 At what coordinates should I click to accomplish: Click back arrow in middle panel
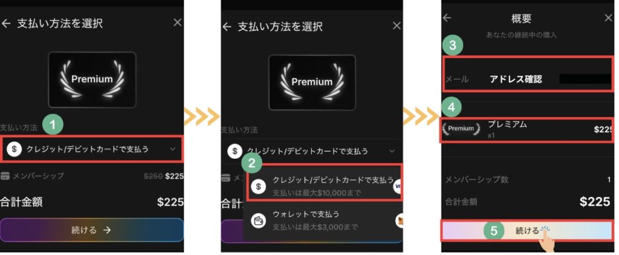[227, 27]
